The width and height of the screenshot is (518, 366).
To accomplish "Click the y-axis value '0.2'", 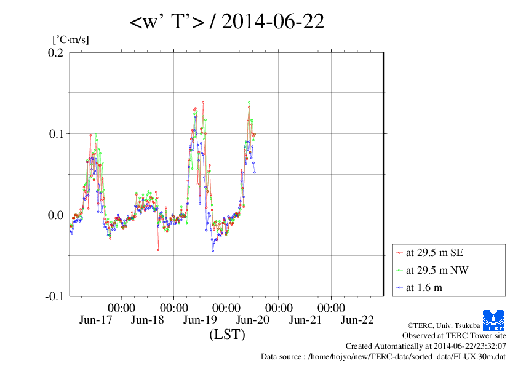I will pyautogui.click(x=55, y=52).
